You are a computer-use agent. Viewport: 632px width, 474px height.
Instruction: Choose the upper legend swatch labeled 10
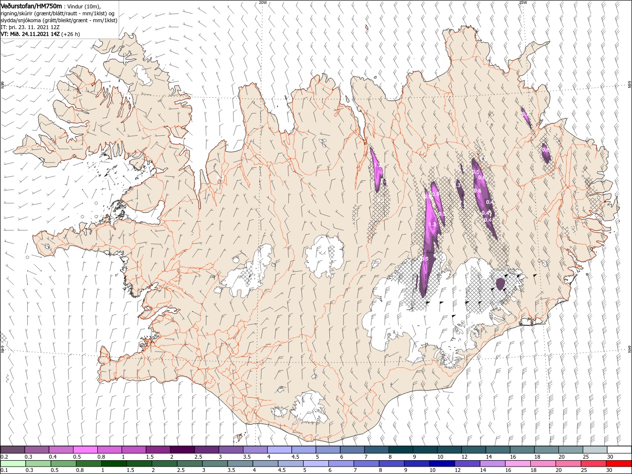[449, 449]
